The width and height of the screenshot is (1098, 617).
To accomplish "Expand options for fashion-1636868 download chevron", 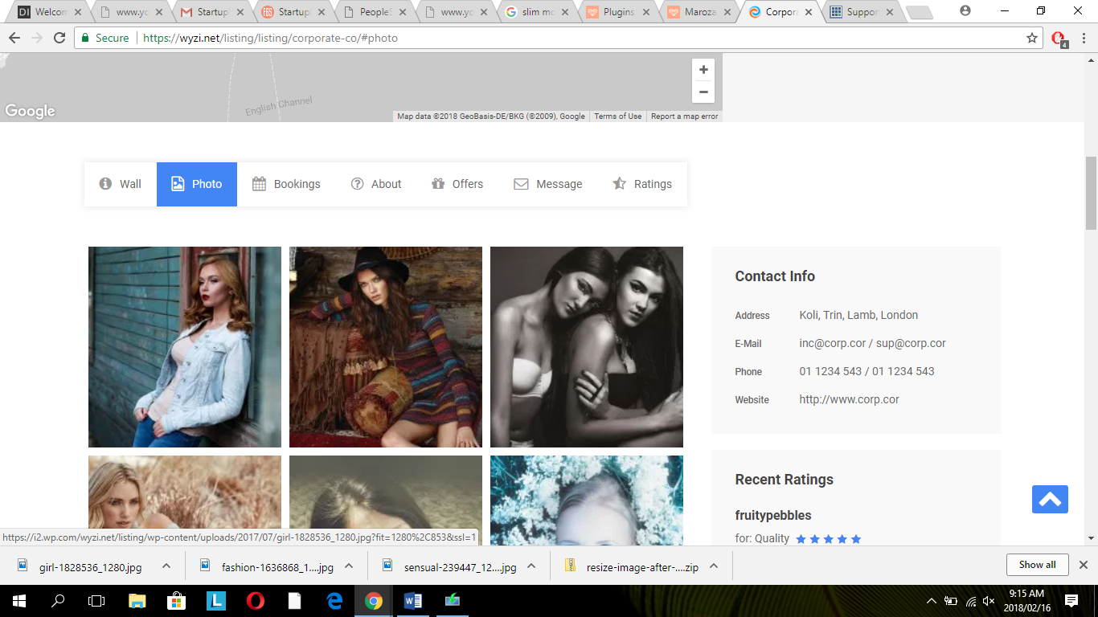I will pos(349,566).
